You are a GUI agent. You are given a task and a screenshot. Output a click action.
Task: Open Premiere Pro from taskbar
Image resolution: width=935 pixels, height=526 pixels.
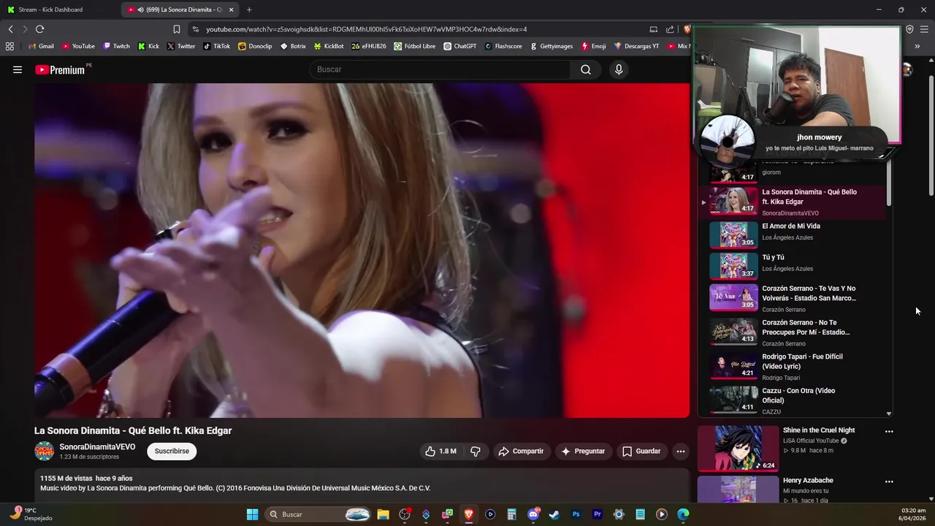tap(598, 514)
